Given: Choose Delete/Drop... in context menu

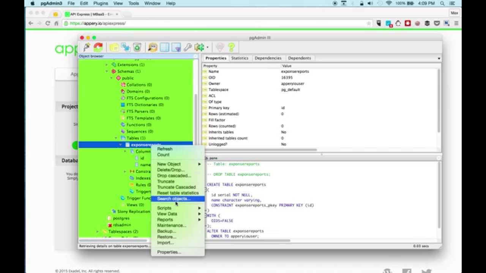Looking at the screenshot, I should coord(178,170).
